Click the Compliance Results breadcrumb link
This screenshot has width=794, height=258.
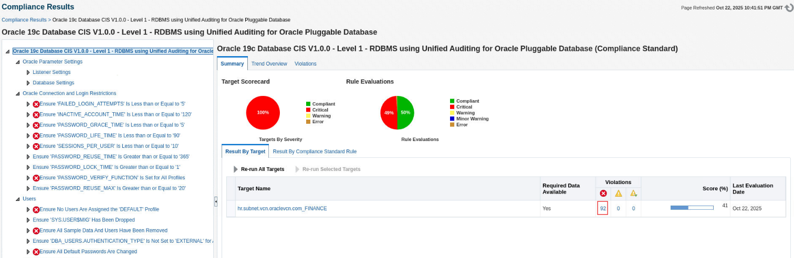(25, 19)
